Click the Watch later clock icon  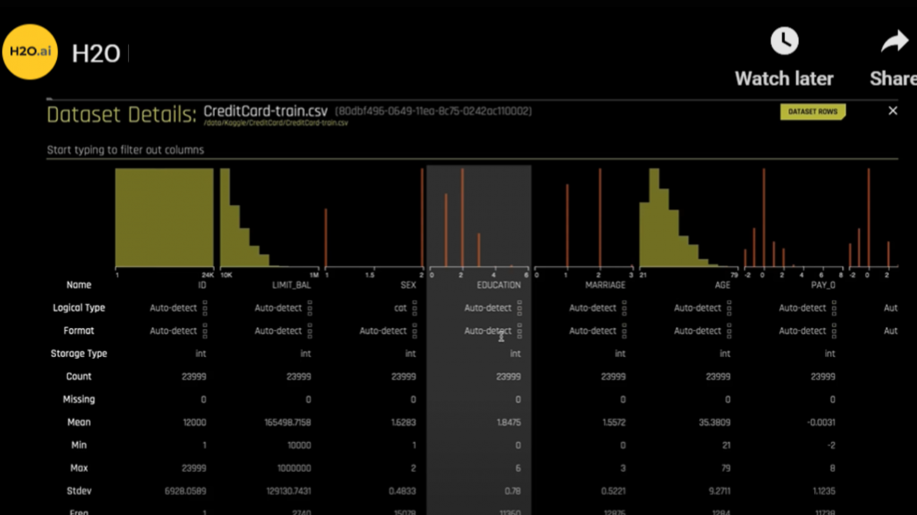tap(784, 42)
